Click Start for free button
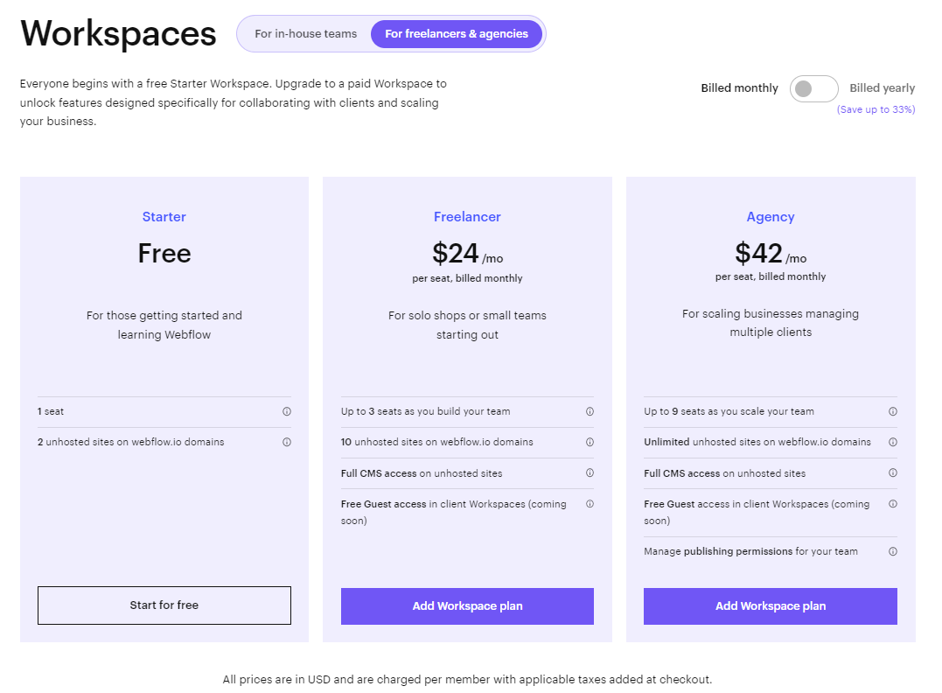 click(x=164, y=605)
